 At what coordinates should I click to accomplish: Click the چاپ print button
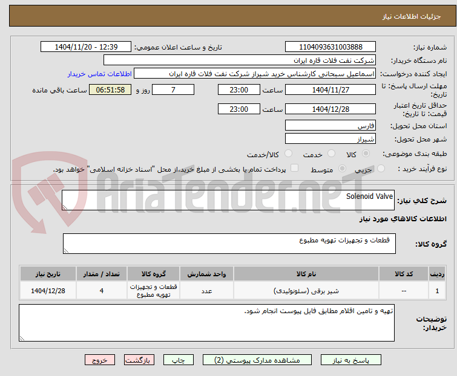(179, 360)
